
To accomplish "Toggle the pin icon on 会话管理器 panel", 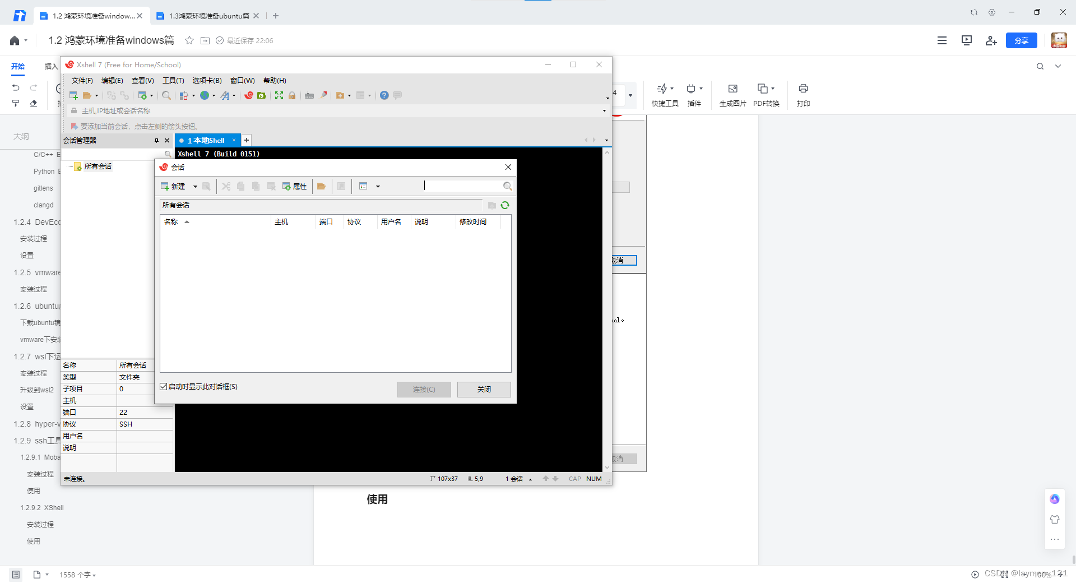I will tap(156, 140).
